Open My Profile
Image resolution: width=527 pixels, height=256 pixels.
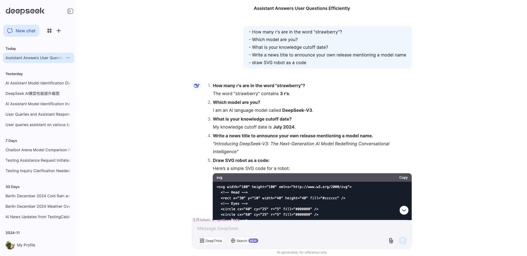pos(26,245)
